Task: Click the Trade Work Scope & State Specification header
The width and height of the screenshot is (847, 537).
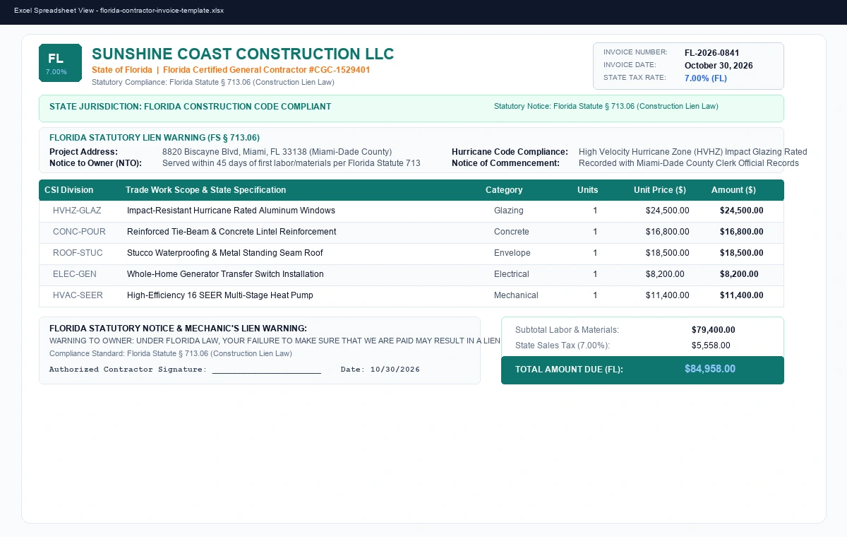Action: (205, 190)
